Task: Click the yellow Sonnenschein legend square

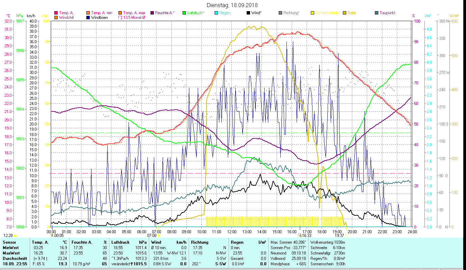Action: point(312,13)
